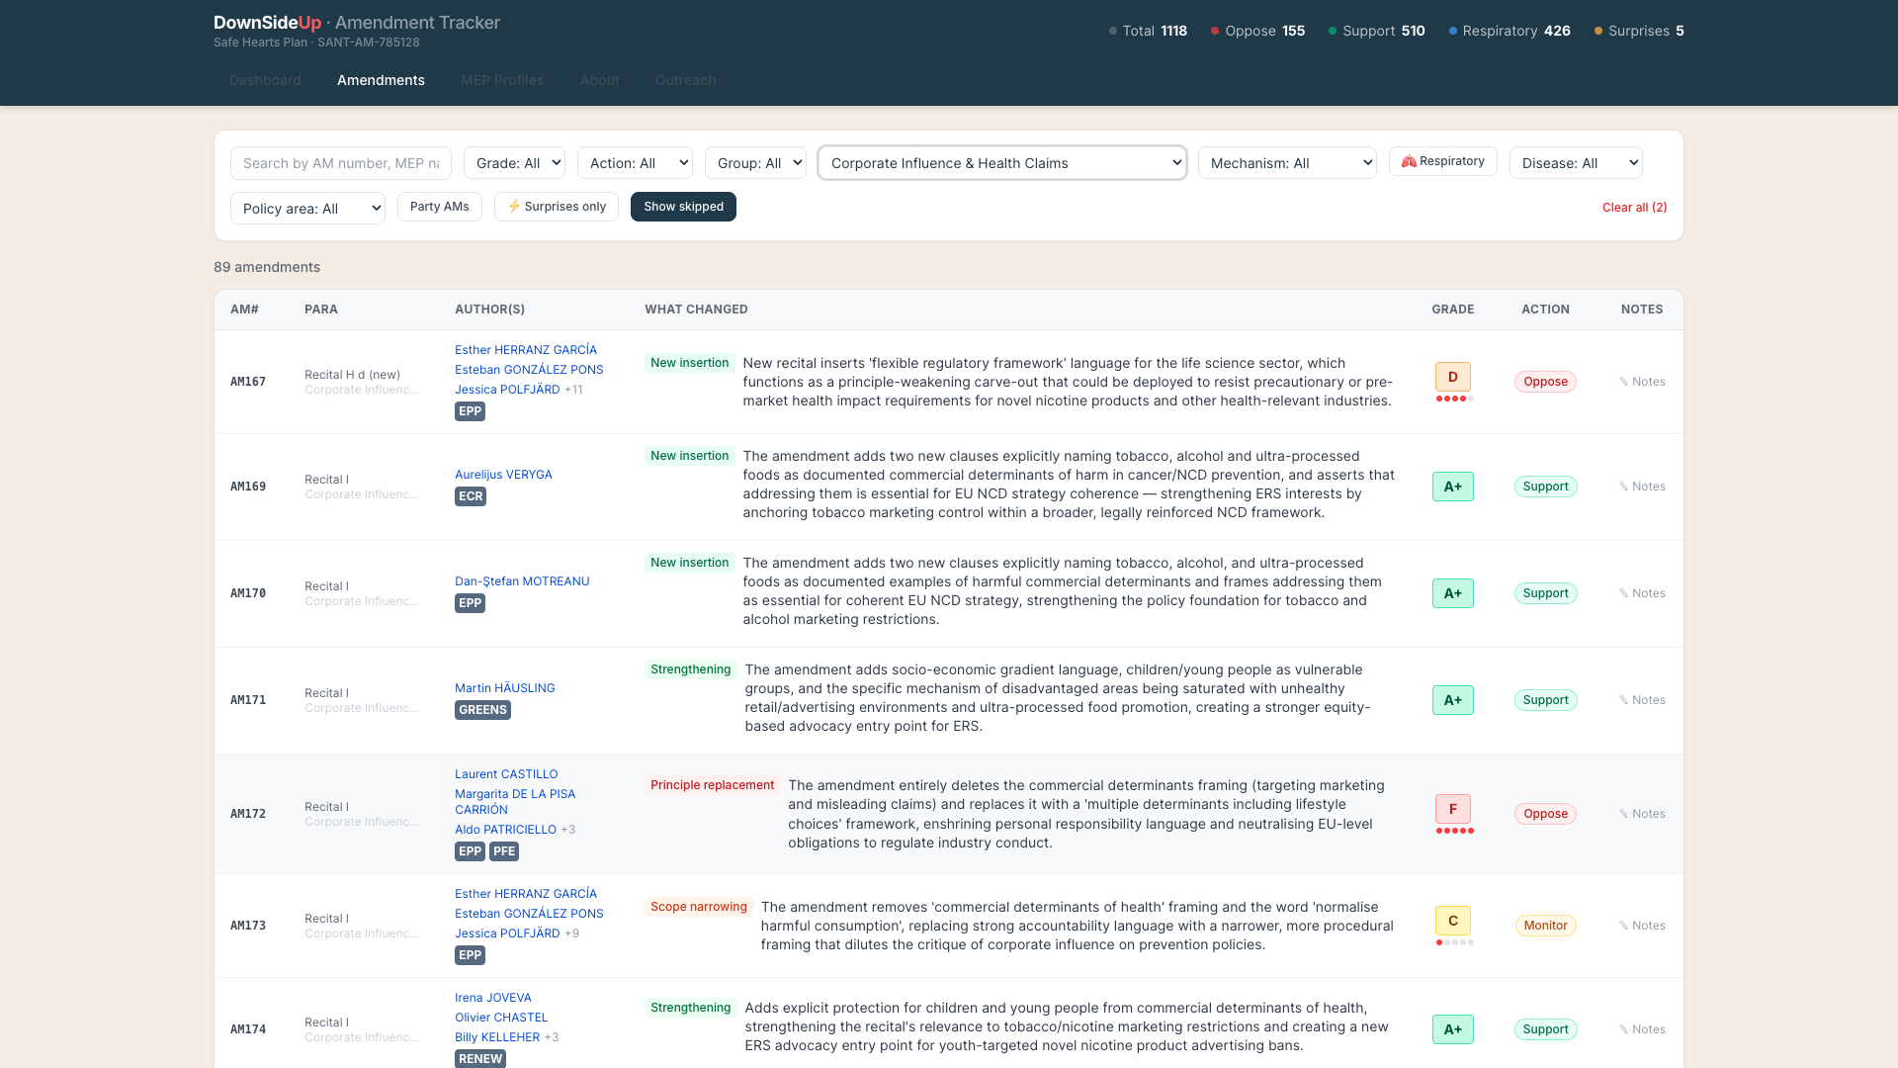This screenshot has width=1898, height=1068.
Task: Click the GRADE column header
Action: click(x=1453, y=310)
